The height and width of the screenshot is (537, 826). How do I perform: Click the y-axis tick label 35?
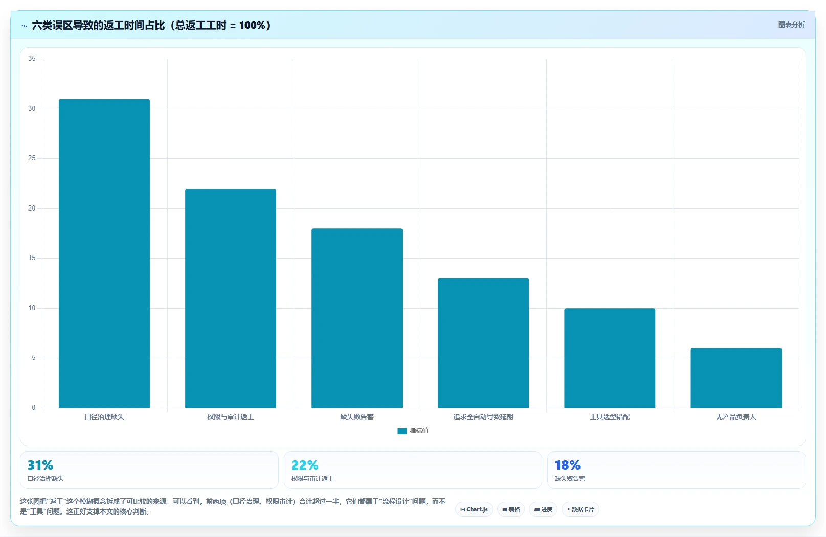(x=32, y=59)
